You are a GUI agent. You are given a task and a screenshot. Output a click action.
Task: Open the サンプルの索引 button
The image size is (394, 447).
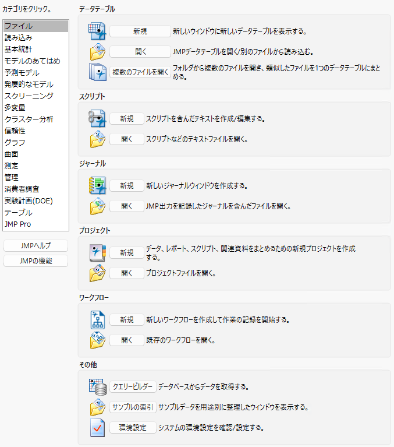(x=133, y=407)
